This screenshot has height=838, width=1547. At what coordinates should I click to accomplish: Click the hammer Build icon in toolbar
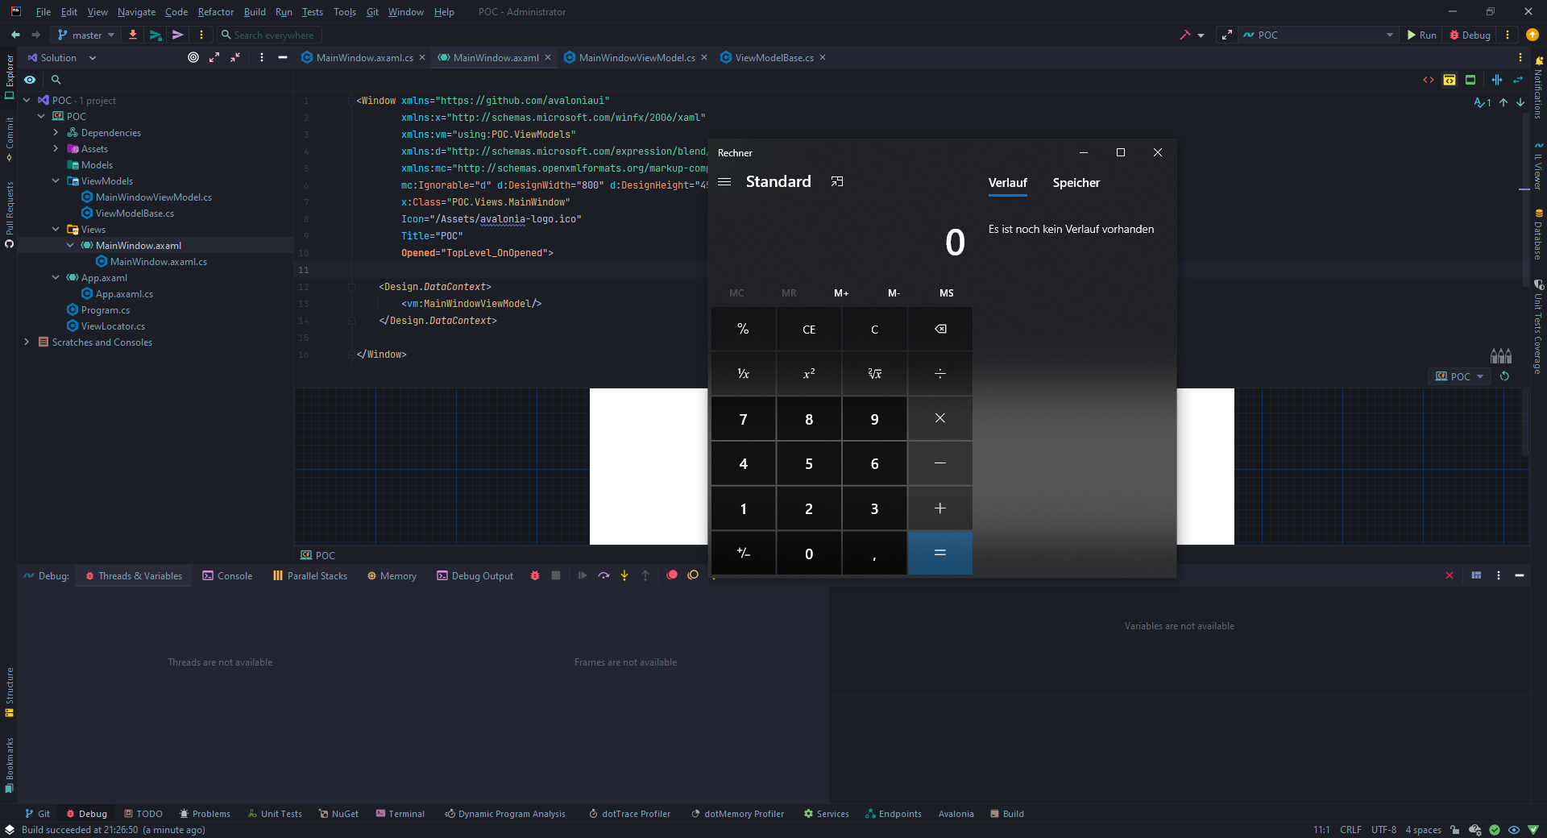1185,35
